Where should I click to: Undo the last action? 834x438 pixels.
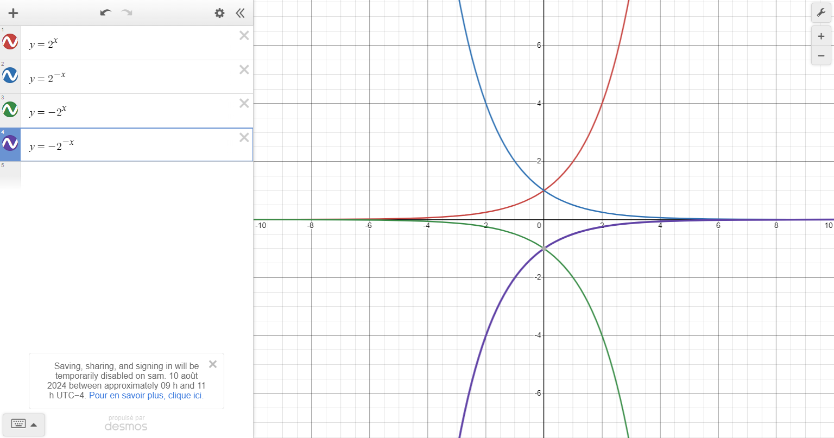point(106,13)
